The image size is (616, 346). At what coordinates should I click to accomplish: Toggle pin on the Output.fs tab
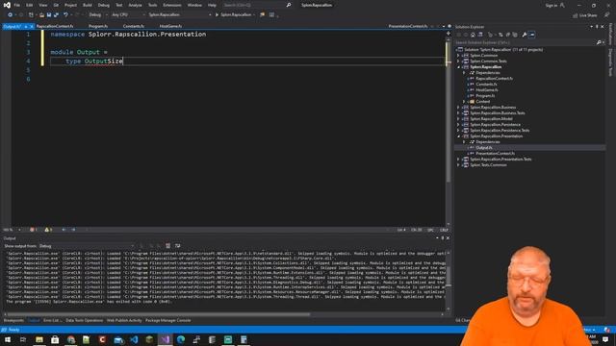(26, 26)
